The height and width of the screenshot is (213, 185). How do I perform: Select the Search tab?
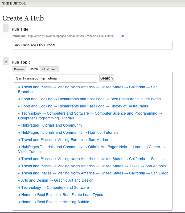pos(33,69)
